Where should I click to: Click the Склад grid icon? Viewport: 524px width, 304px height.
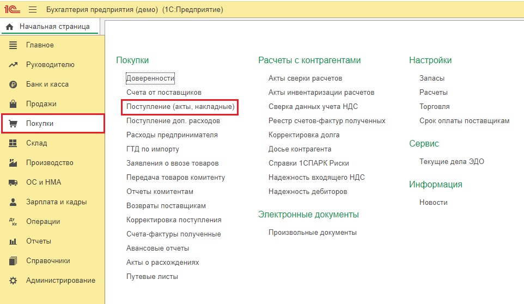(x=13, y=143)
